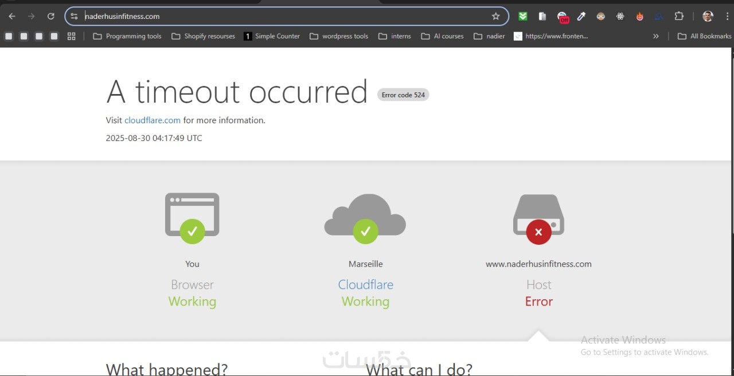Open the Simple Counter bookmark
734x376 pixels.
pos(272,36)
